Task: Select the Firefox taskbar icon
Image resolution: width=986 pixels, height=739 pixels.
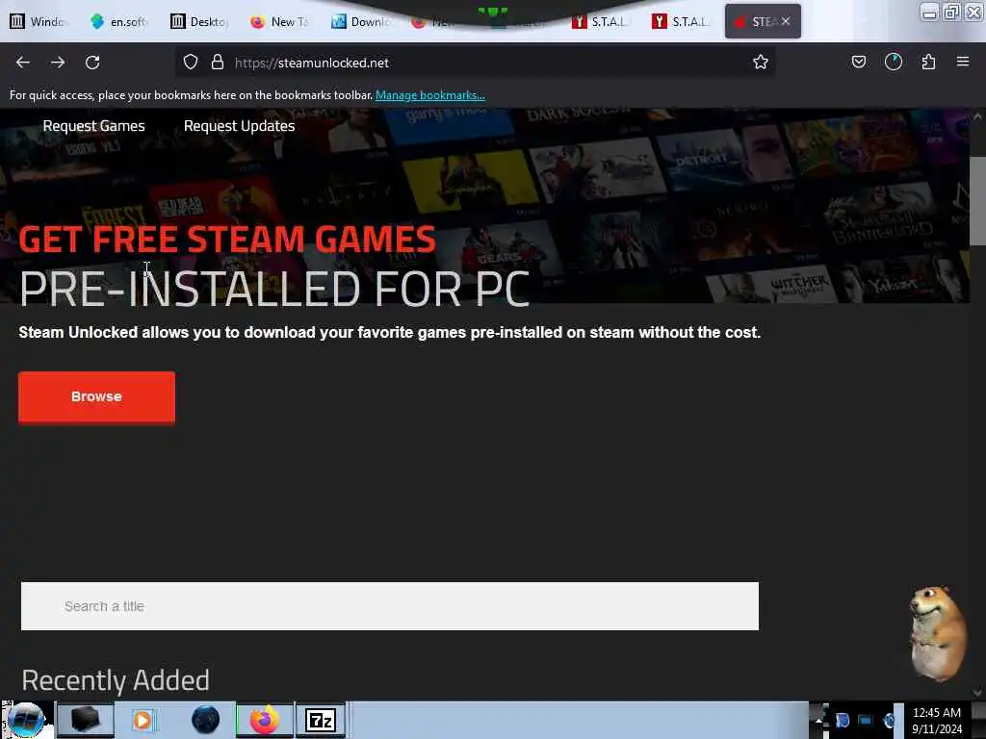Action: [265, 720]
